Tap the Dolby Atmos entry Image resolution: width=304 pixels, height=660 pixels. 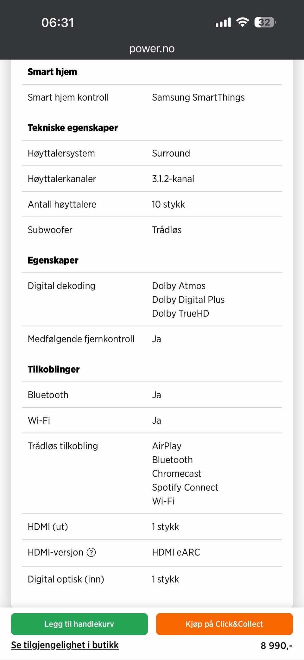click(179, 286)
